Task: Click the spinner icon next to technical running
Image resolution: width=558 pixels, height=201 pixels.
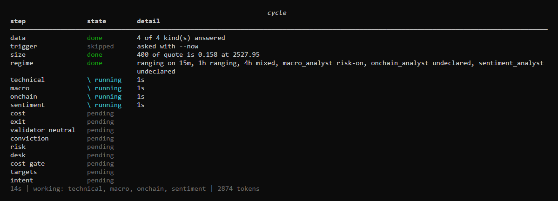Action: click(89, 80)
